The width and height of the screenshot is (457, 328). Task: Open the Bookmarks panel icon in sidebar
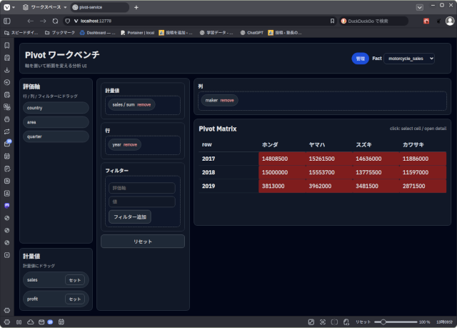(7, 46)
